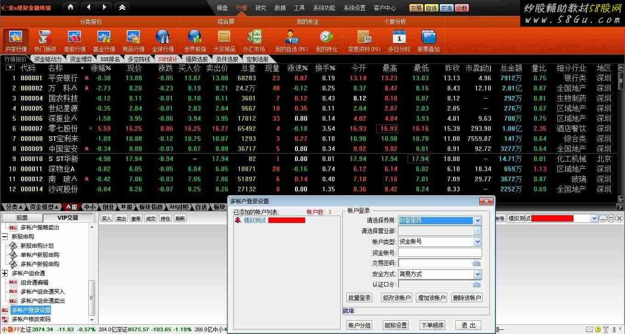
Task: Click 下单顺序 button
Action: [x=432, y=325]
